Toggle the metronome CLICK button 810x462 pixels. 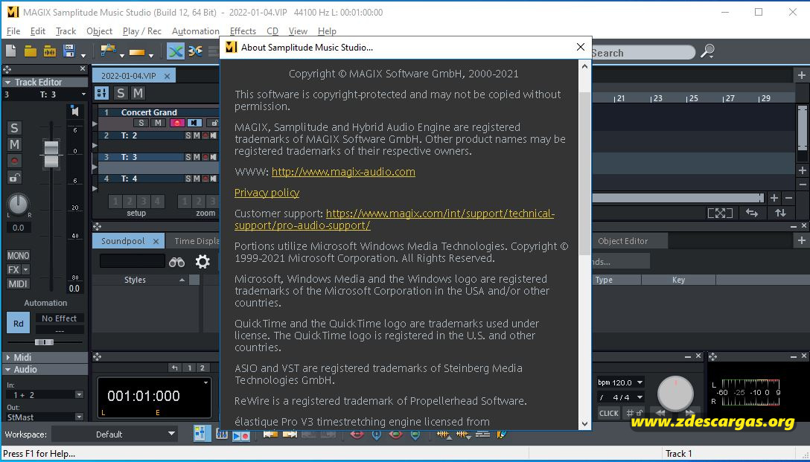[x=608, y=413]
